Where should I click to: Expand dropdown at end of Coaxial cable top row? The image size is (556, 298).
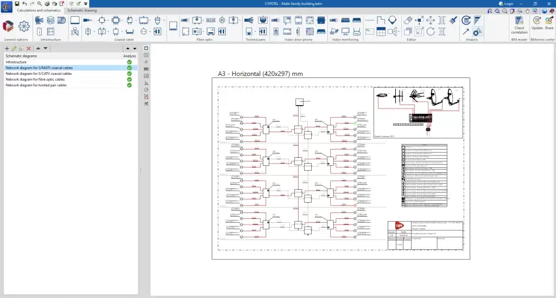[x=164, y=20]
